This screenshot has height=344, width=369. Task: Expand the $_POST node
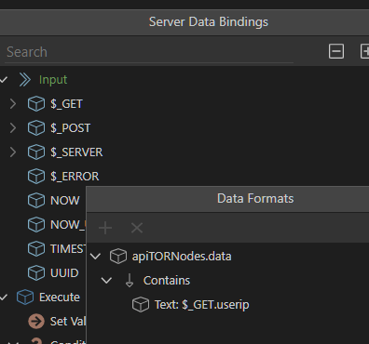coord(13,128)
